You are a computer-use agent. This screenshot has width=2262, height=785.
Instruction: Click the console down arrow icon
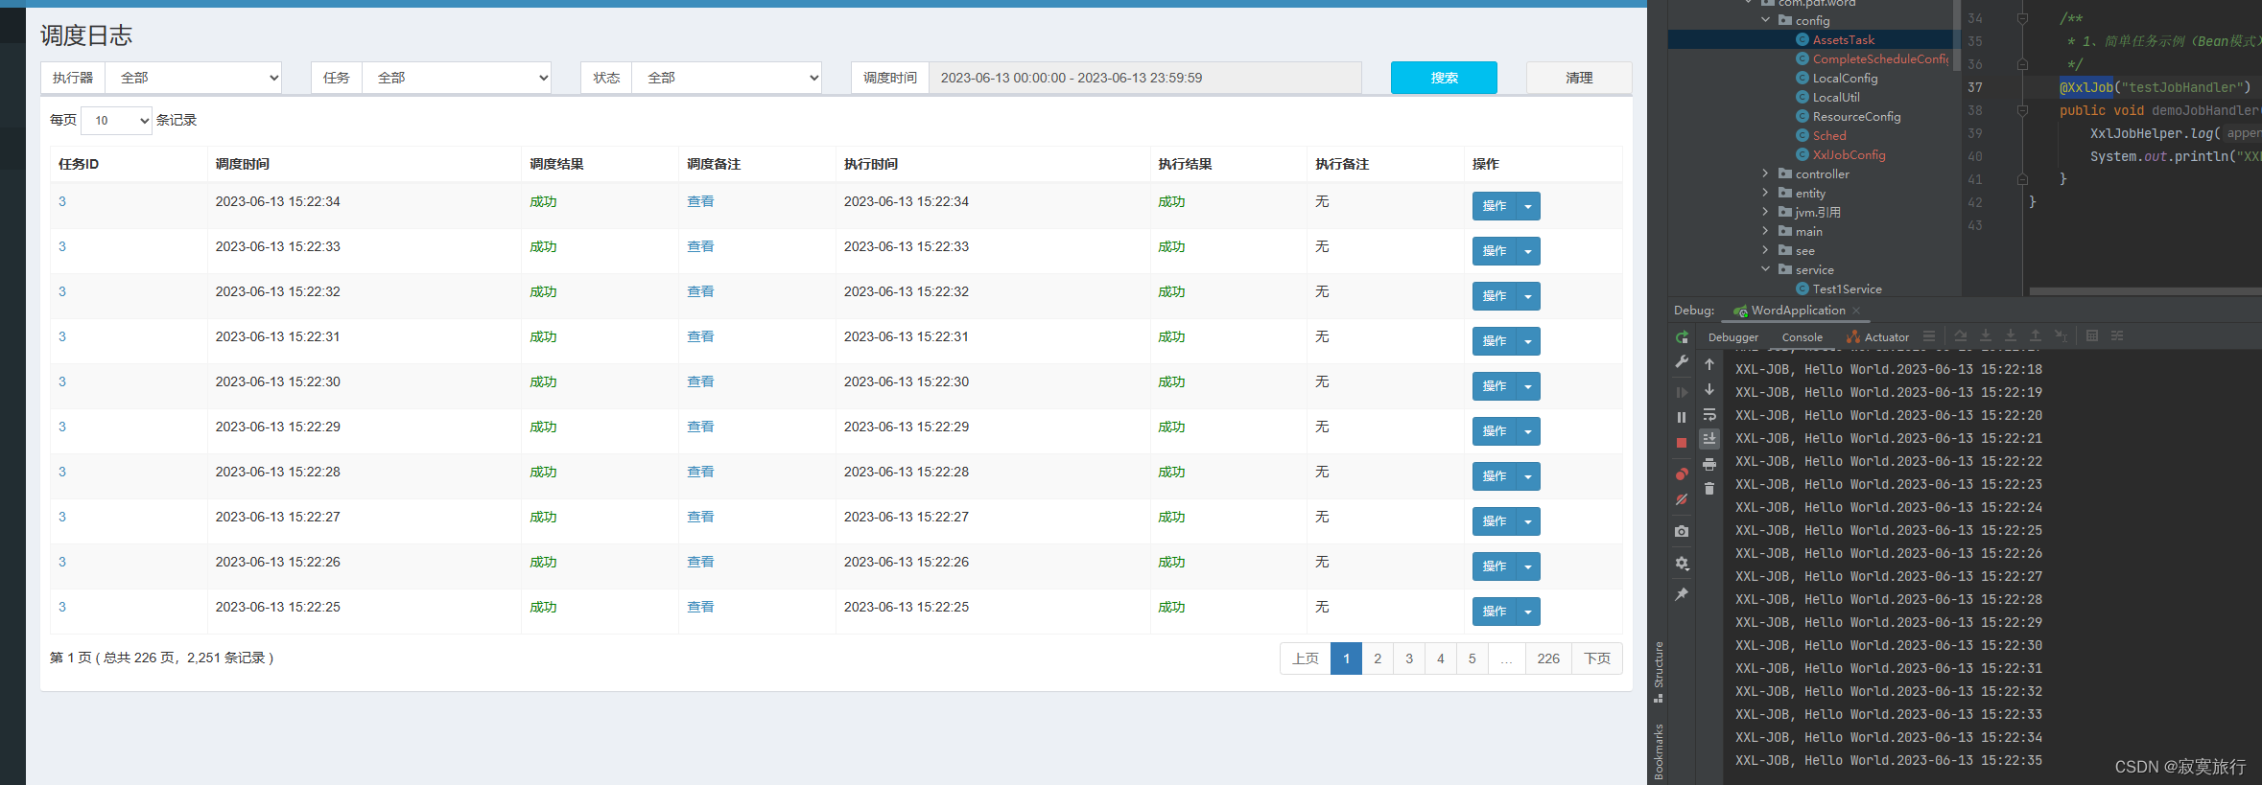[x=1709, y=389]
